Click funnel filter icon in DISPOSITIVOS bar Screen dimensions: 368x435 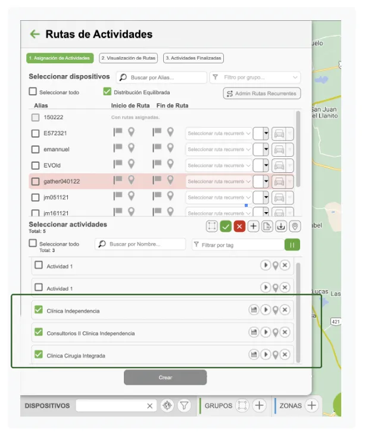tap(184, 406)
